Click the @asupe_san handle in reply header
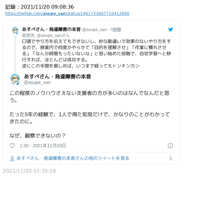213x216 pixels. [94, 30]
